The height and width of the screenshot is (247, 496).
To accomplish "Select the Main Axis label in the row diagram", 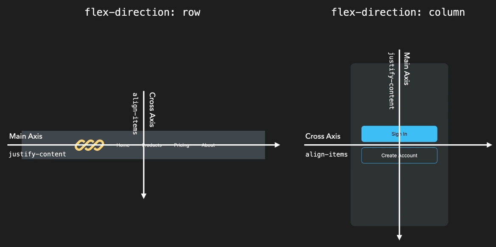I will click(26, 136).
